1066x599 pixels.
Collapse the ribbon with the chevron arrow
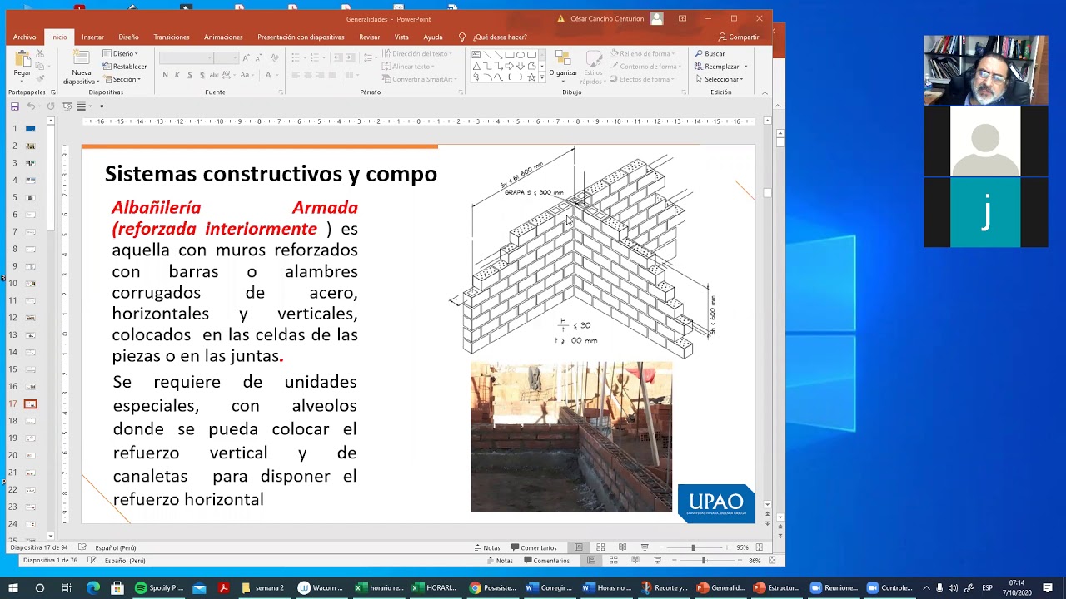click(765, 92)
